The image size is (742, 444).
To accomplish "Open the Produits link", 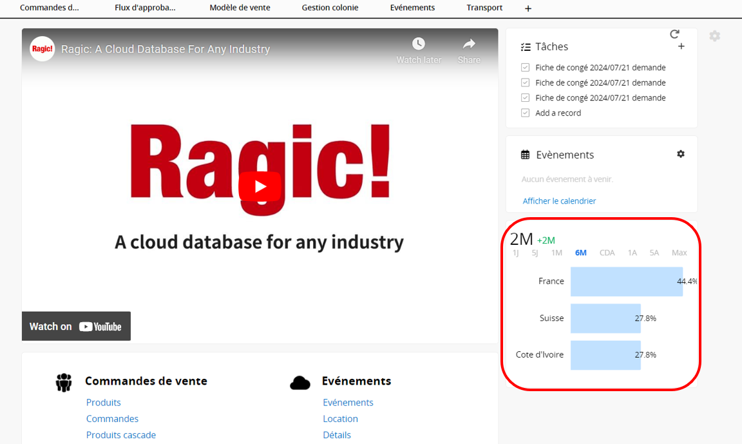I will tap(103, 402).
